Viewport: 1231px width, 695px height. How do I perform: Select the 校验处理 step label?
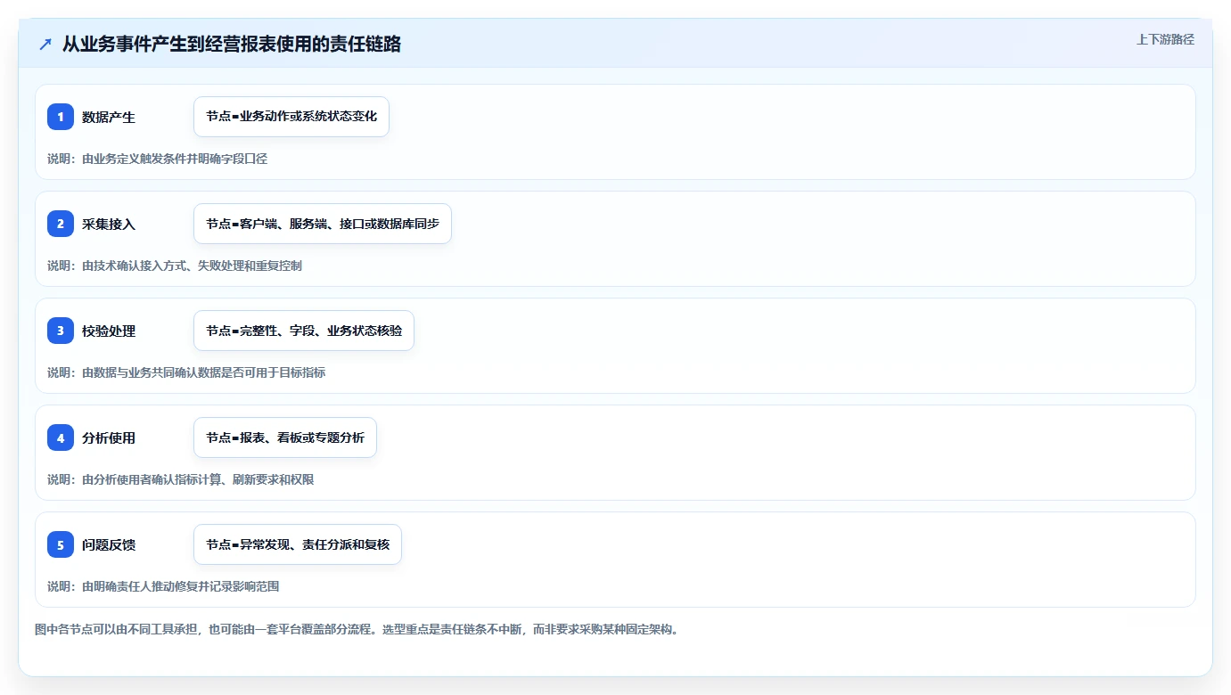click(109, 331)
